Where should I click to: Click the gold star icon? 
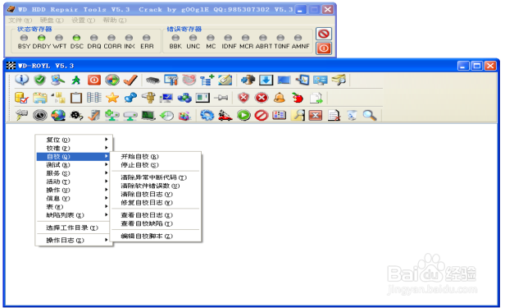[x=112, y=98]
